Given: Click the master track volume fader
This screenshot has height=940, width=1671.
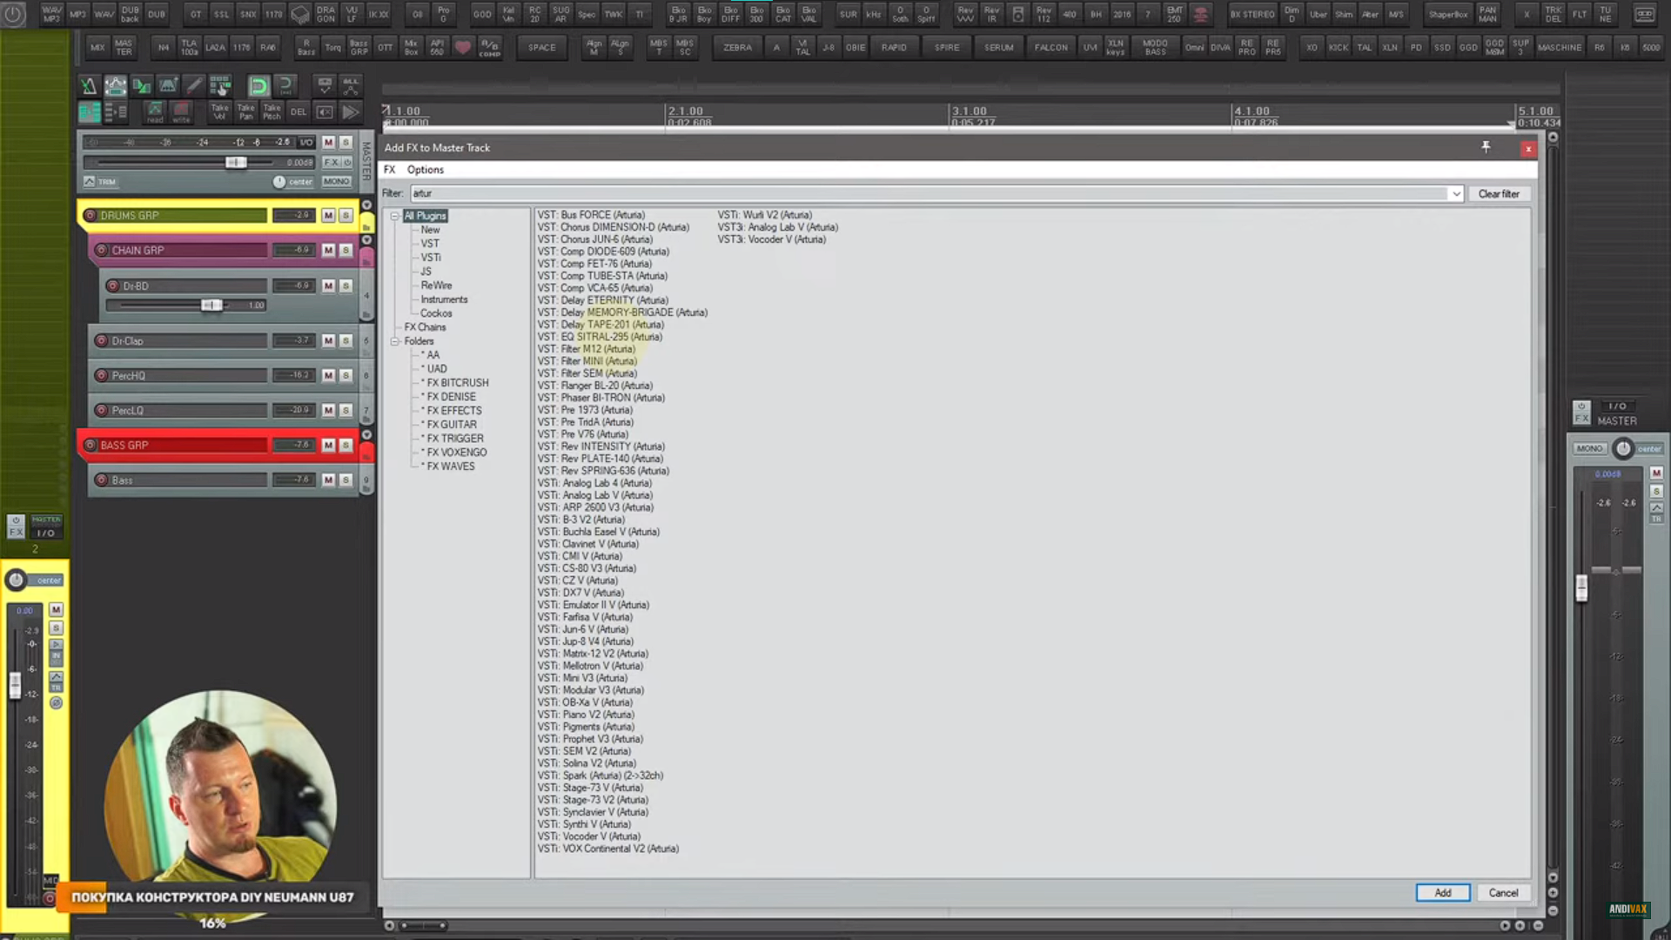Looking at the screenshot, I should pyautogui.click(x=235, y=163).
